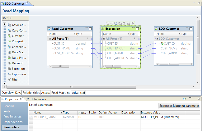202x131 pixels.
Task: Click the Move up icon above Expression
Action: pyautogui.click(x=128, y=23)
